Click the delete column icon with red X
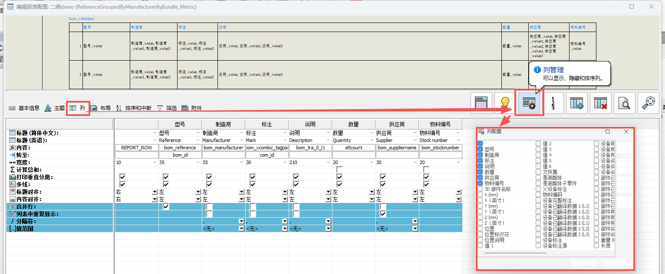This screenshot has height=274, width=665. 601,103
